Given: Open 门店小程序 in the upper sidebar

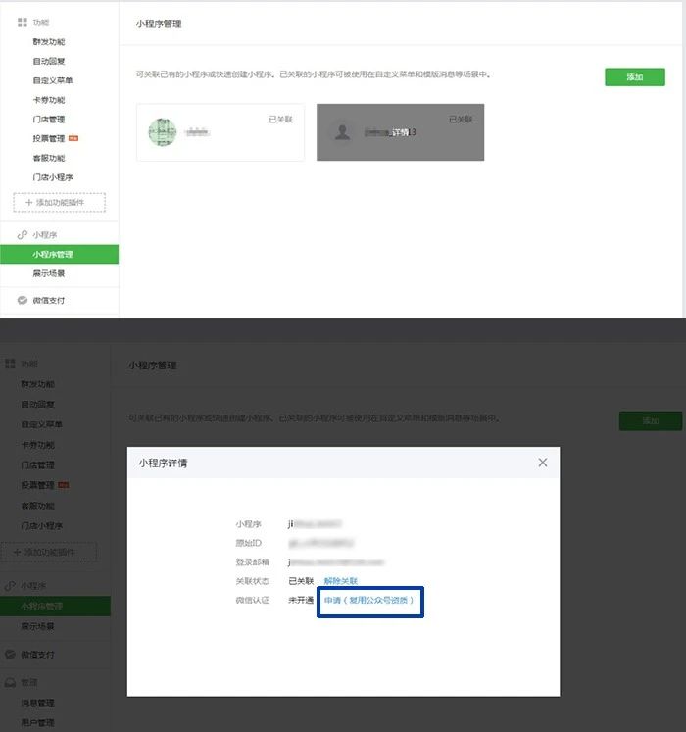Looking at the screenshot, I should pyautogui.click(x=53, y=177).
